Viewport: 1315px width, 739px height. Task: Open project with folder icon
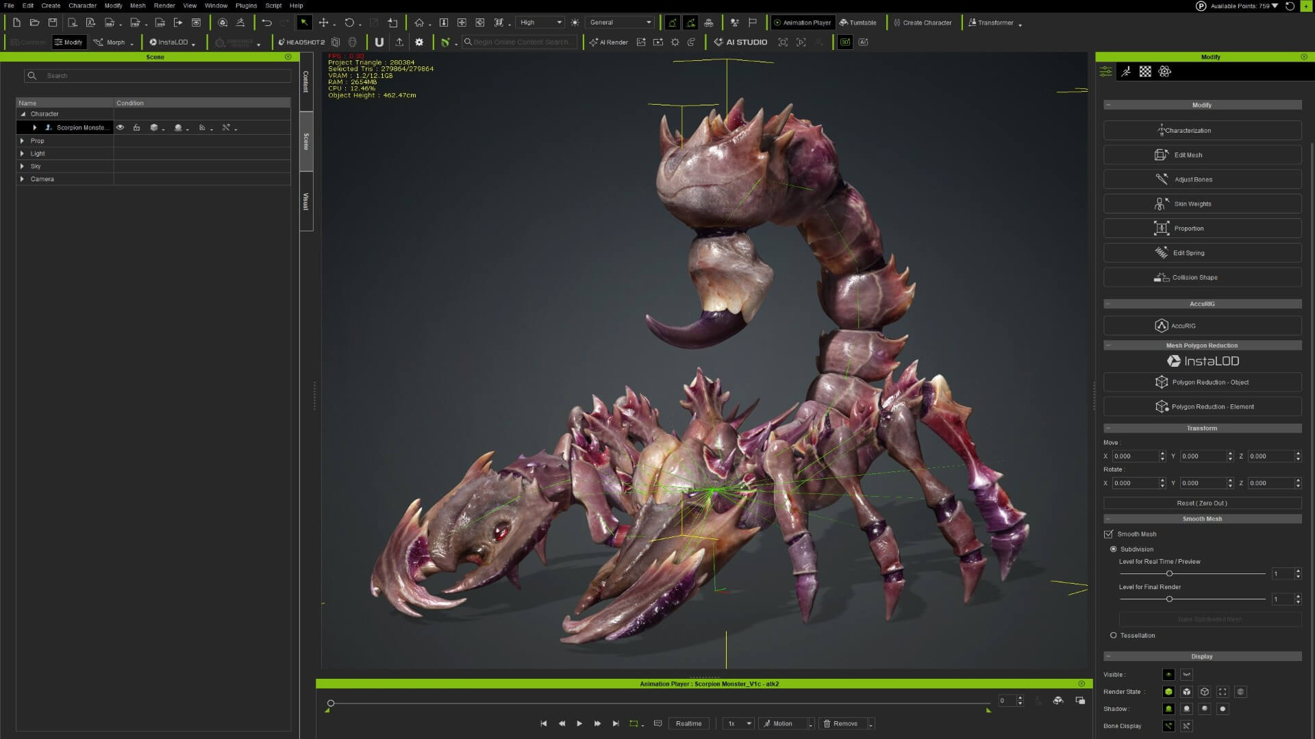click(x=34, y=23)
